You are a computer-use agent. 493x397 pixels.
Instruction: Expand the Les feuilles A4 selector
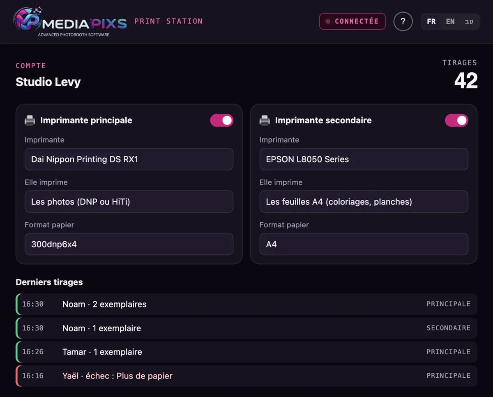tap(364, 201)
